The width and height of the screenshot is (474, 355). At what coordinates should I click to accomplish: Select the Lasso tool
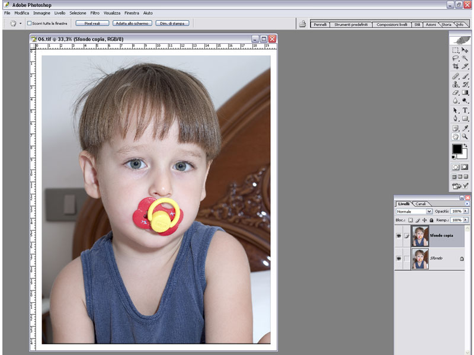point(456,59)
